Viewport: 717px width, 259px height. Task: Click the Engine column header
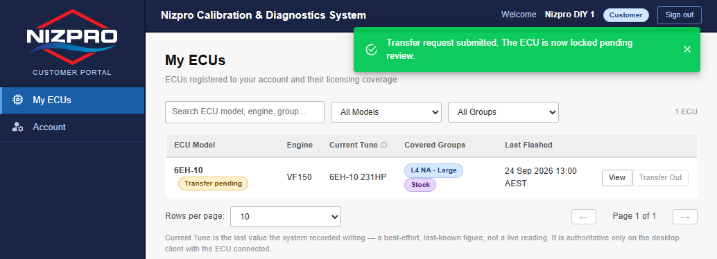[300, 145]
